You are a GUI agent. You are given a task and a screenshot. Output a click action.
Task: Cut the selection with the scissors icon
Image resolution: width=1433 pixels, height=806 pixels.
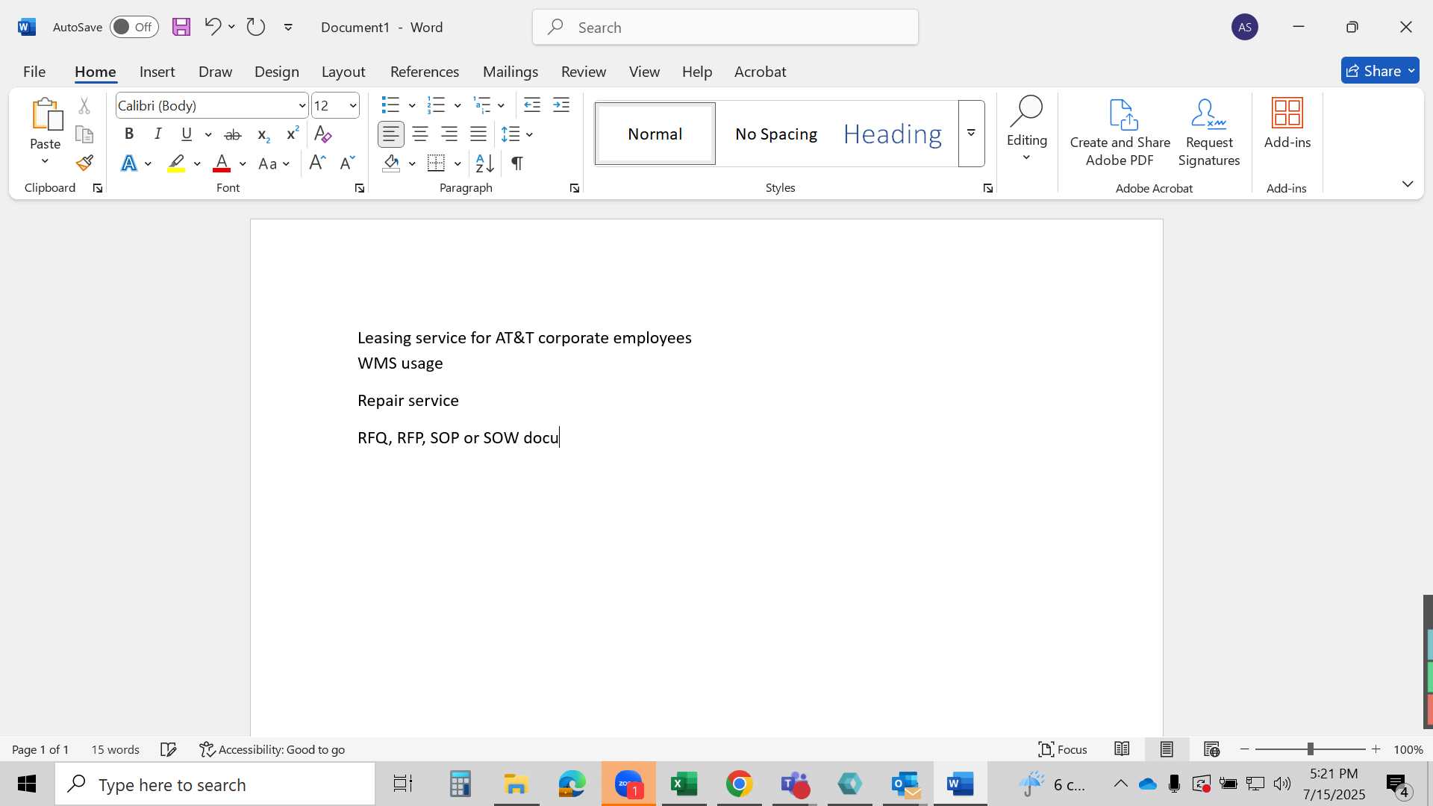84,106
